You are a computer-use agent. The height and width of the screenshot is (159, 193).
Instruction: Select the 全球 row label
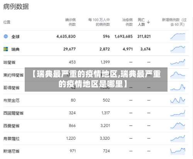15,37
